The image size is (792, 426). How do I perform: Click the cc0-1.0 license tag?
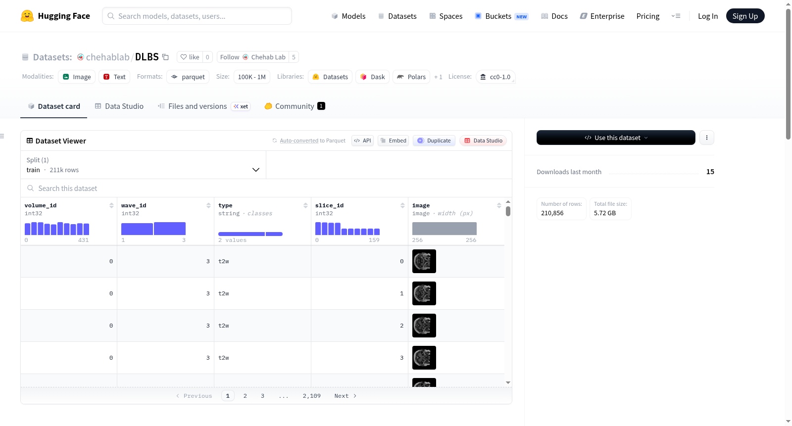coord(495,77)
